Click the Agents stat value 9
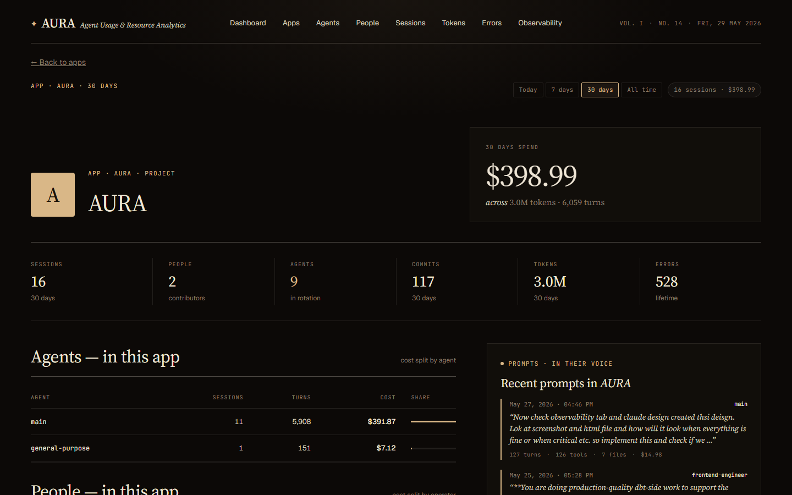 pos(294,282)
